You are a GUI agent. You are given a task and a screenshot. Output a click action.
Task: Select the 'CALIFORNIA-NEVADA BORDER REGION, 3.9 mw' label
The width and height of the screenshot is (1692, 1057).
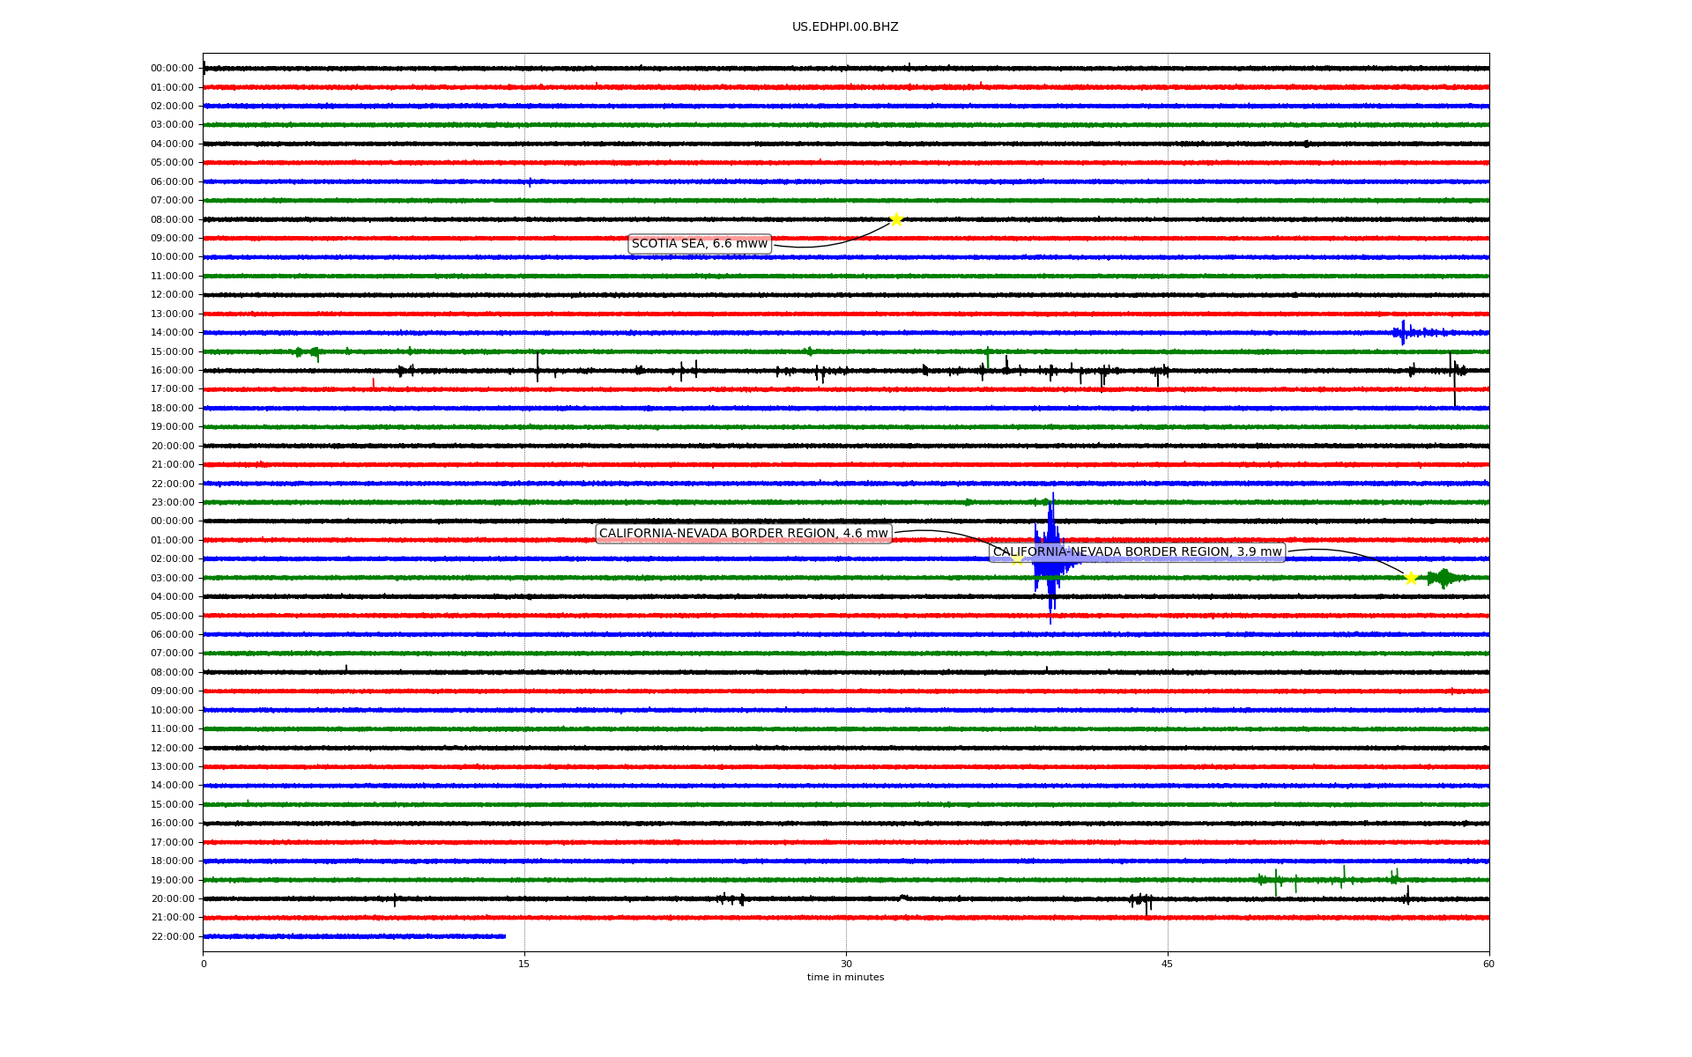click(x=1138, y=552)
